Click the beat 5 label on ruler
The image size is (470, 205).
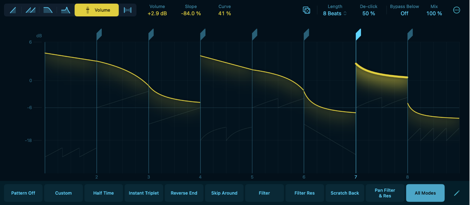coord(252,177)
